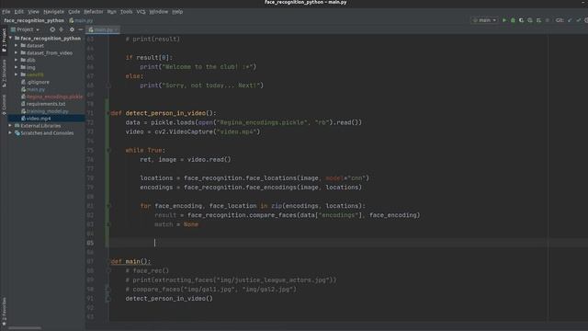
Task: Open the Commit side tool tab
Action: coord(4,105)
